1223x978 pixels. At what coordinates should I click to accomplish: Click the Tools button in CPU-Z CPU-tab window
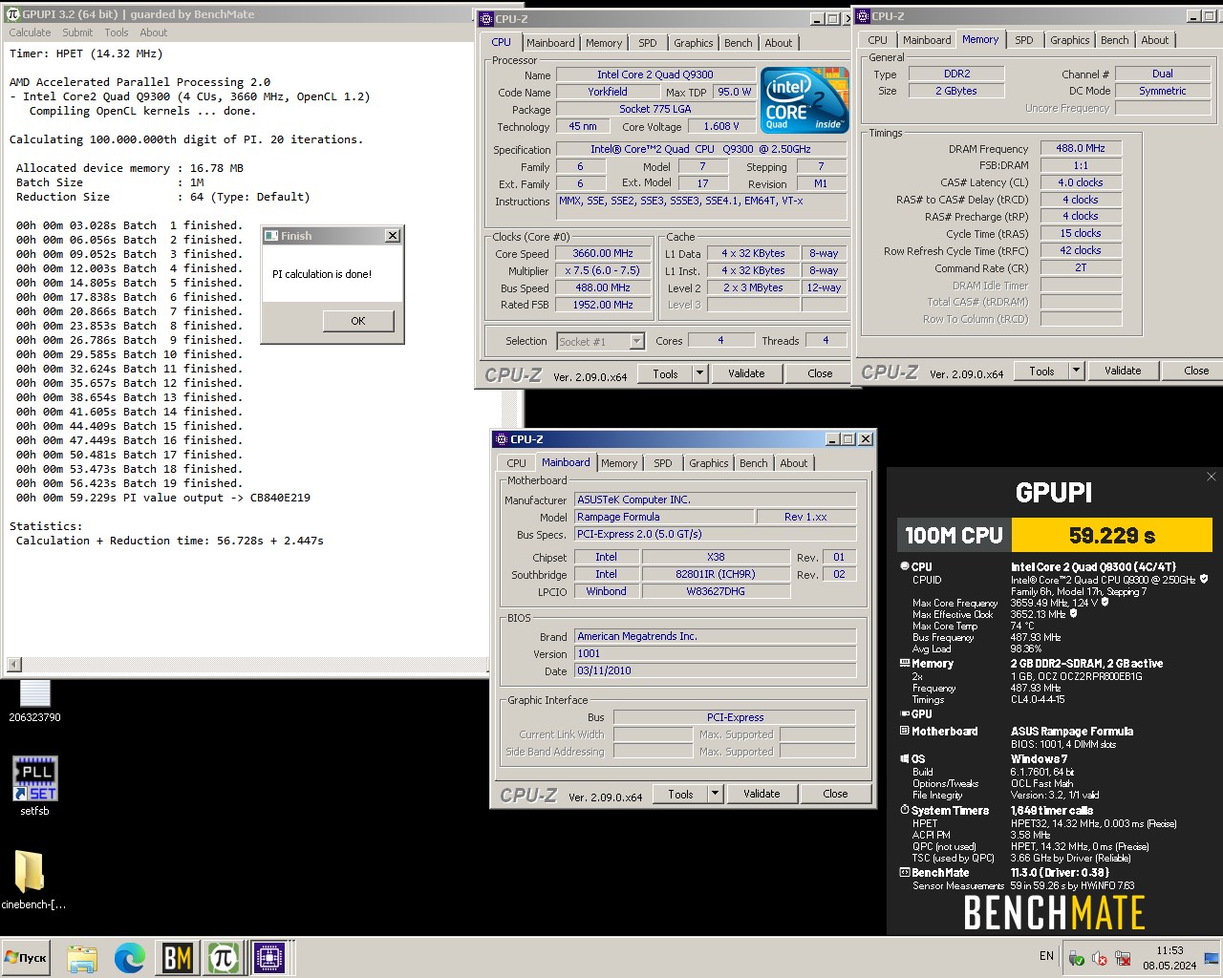point(665,373)
